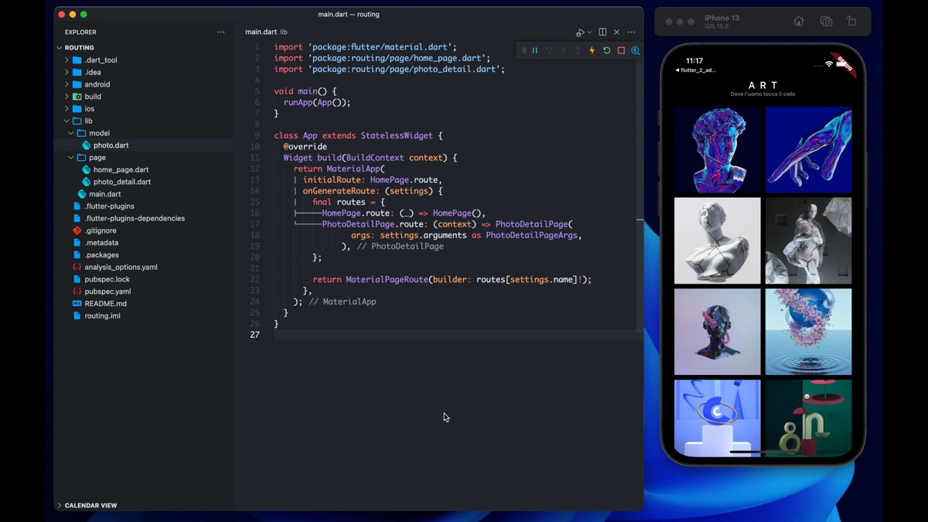Image resolution: width=928 pixels, height=522 pixels.
Task: Tap the blue statue head artwork thumbnail
Action: pyautogui.click(x=717, y=149)
